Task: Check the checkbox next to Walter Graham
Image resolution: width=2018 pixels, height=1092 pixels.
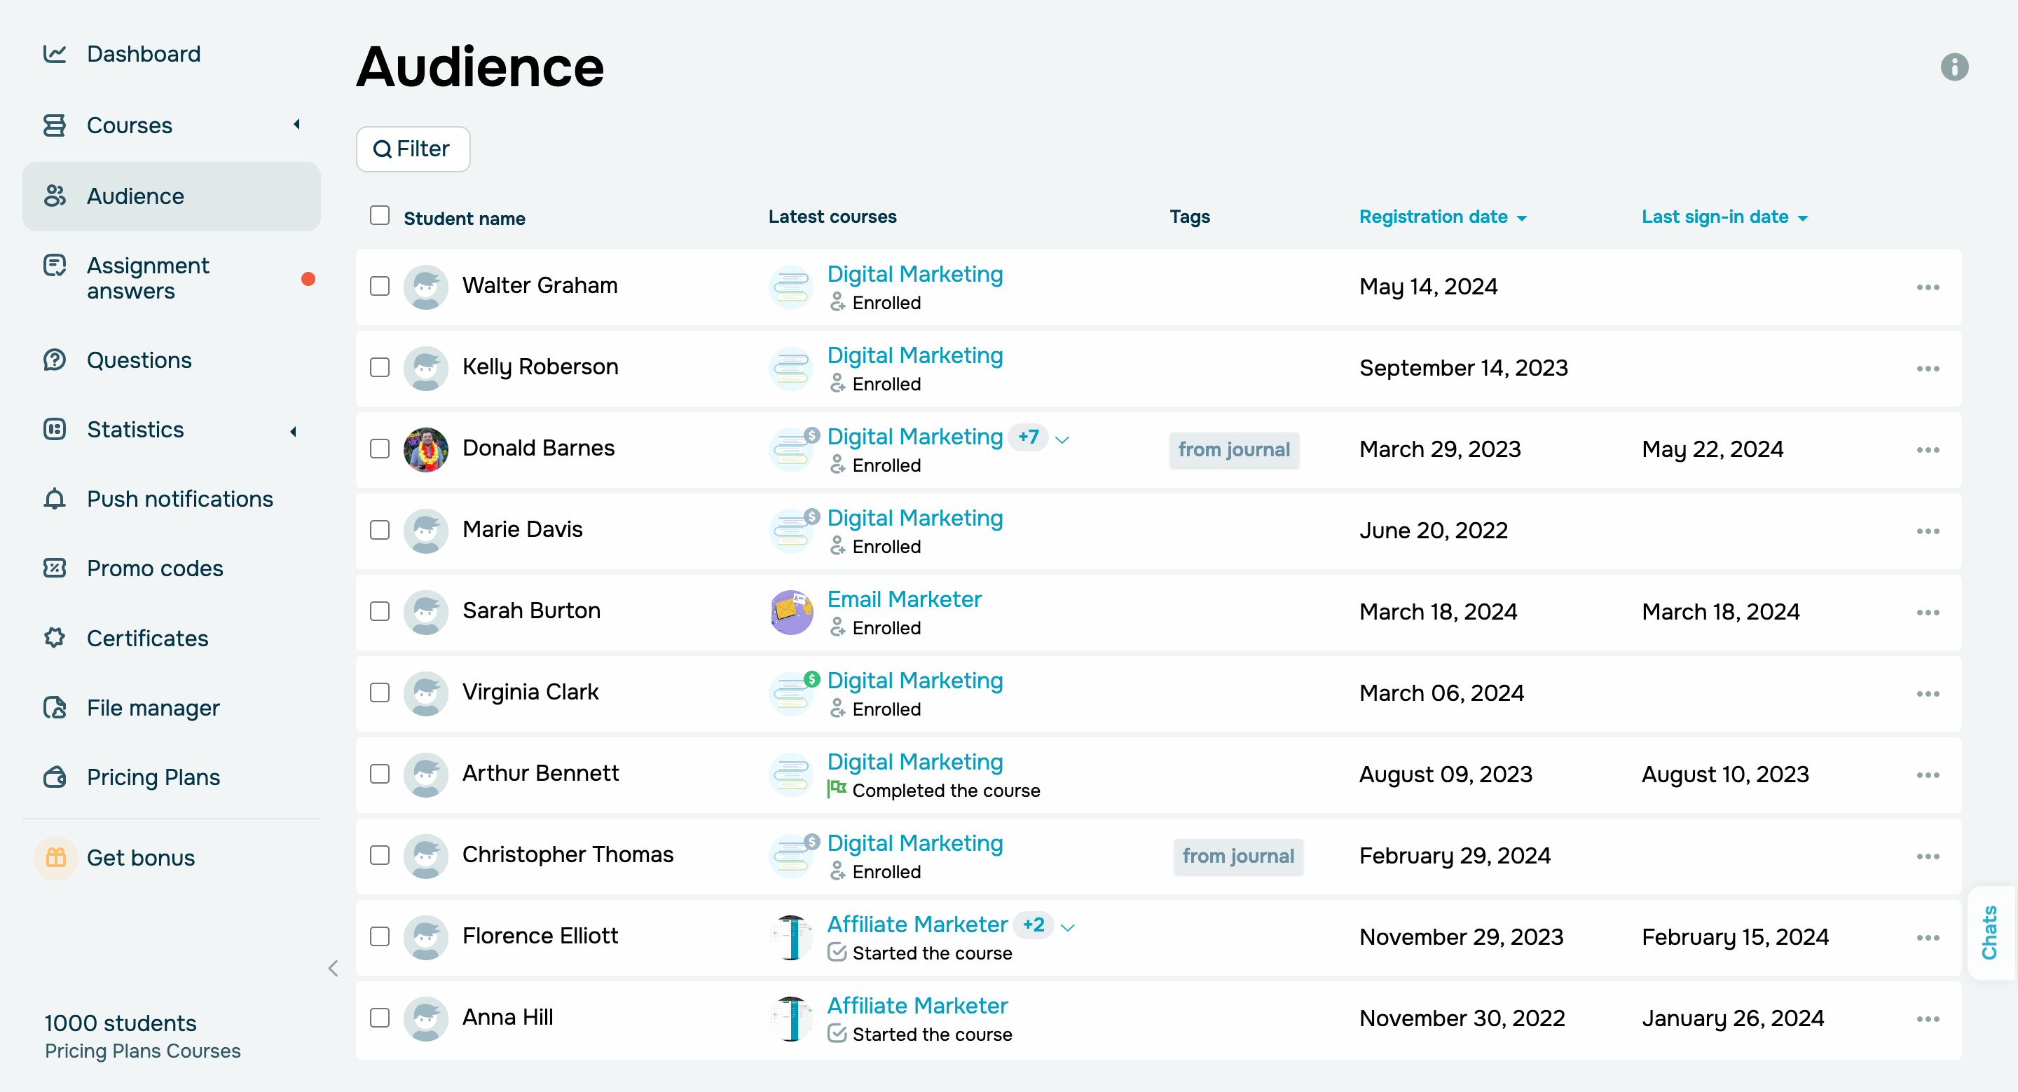Action: coord(380,287)
